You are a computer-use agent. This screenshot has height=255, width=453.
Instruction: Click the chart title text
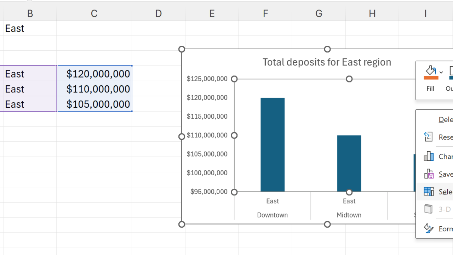327,62
